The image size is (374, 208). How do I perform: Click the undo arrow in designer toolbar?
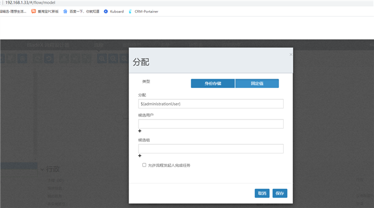49,58
